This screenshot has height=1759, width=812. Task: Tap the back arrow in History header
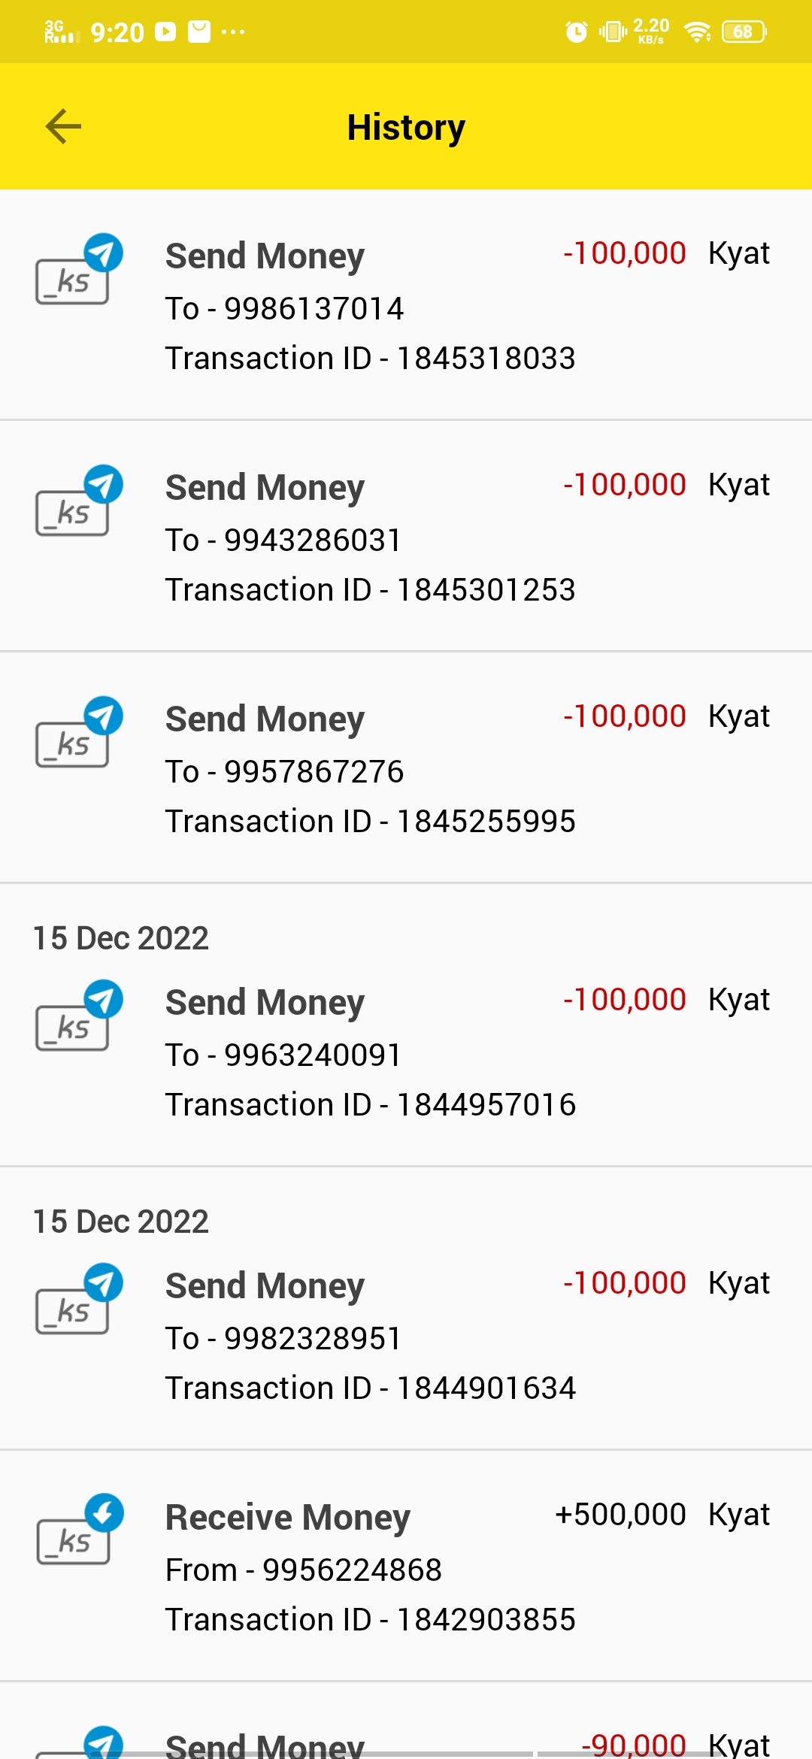pos(63,126)
